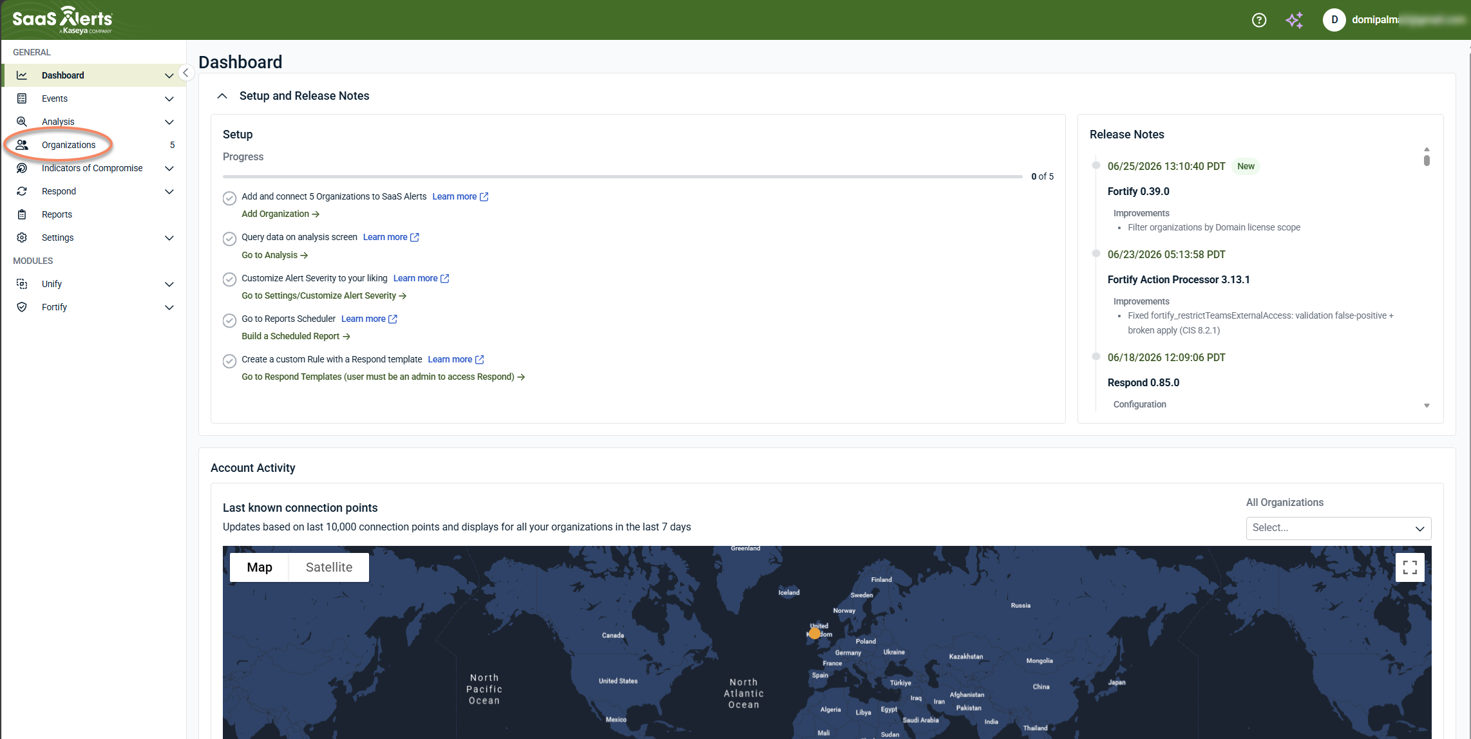Viewport: 1471px width, 739px height.
Task: Open external link icon beside Respond template Learn more
Action: 480,360
